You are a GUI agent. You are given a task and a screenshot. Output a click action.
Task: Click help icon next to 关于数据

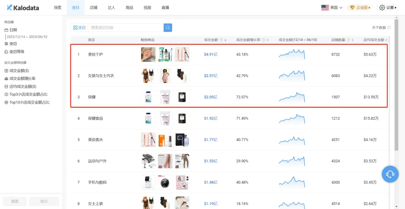coord(389,28)
